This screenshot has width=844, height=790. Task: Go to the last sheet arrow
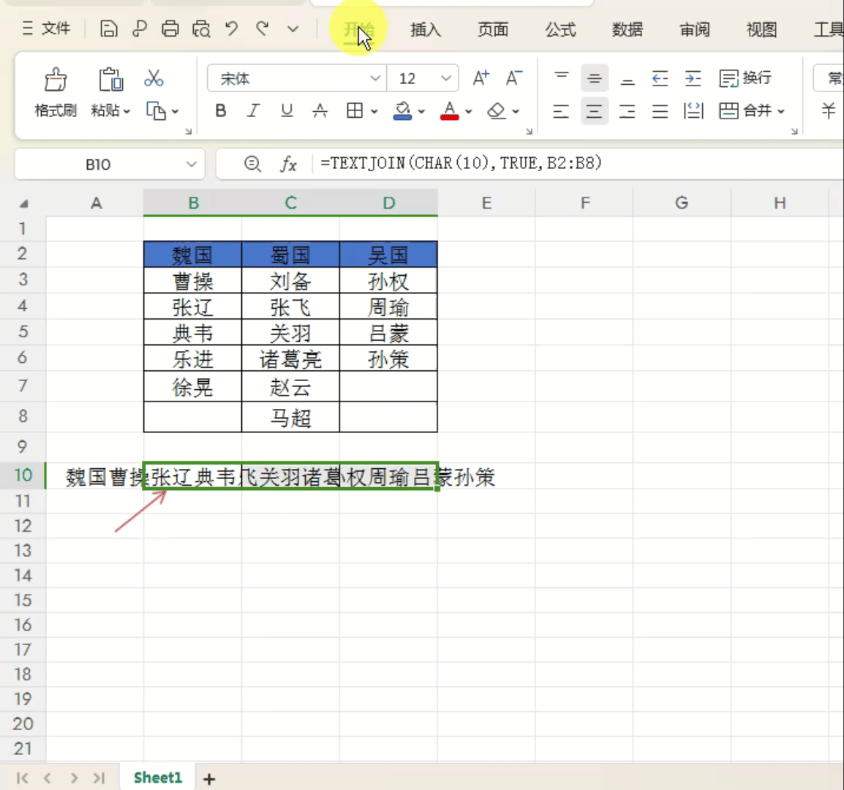tap(99, 778)
